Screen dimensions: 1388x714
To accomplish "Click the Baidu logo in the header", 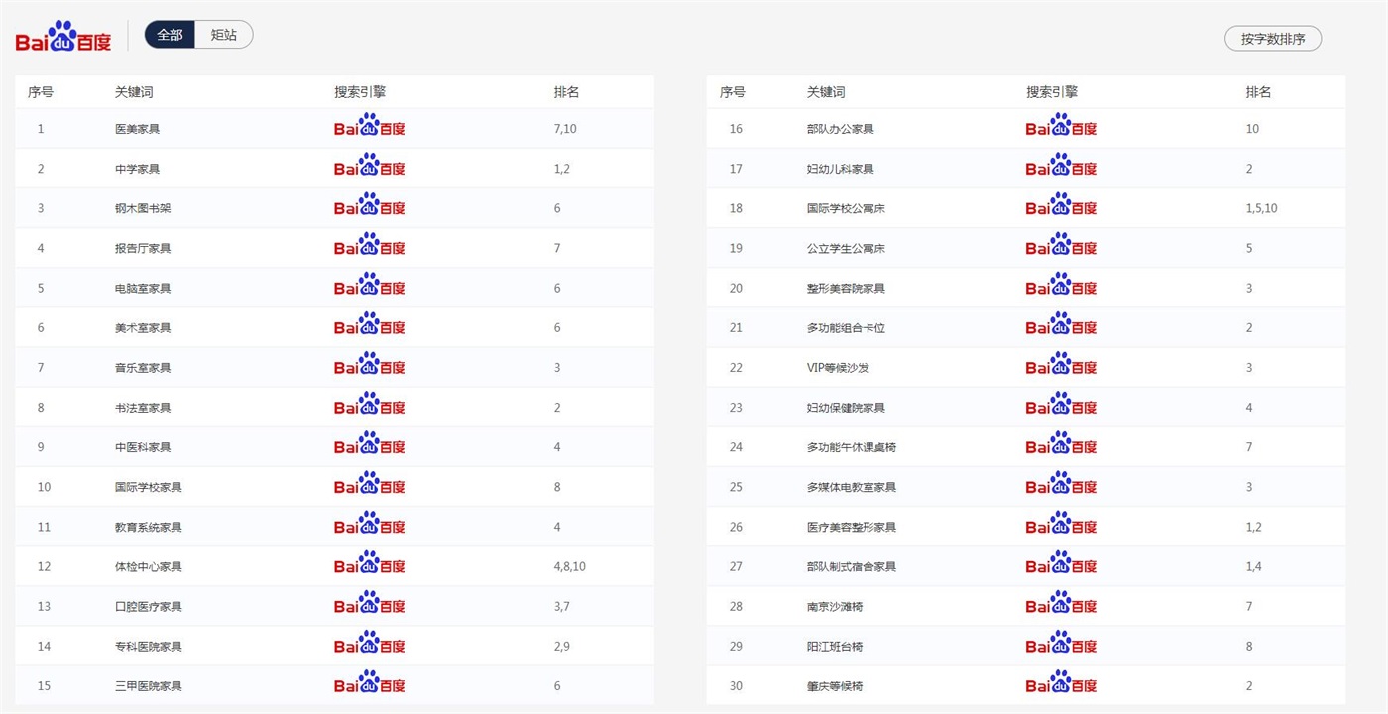I will [x=63, y=36].
